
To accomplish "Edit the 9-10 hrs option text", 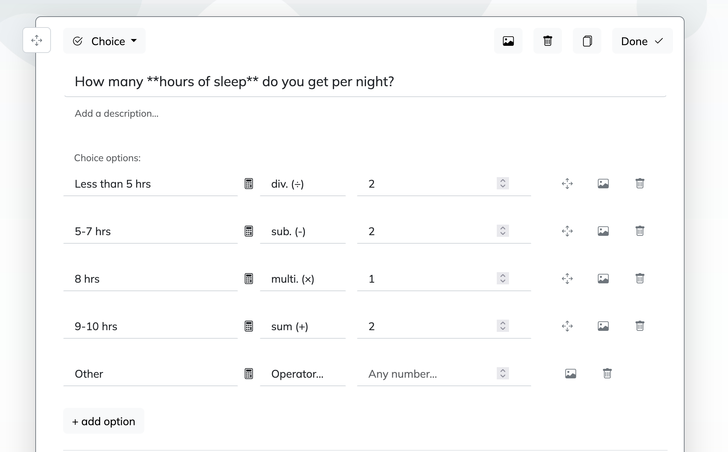I will tap(150, 326).
